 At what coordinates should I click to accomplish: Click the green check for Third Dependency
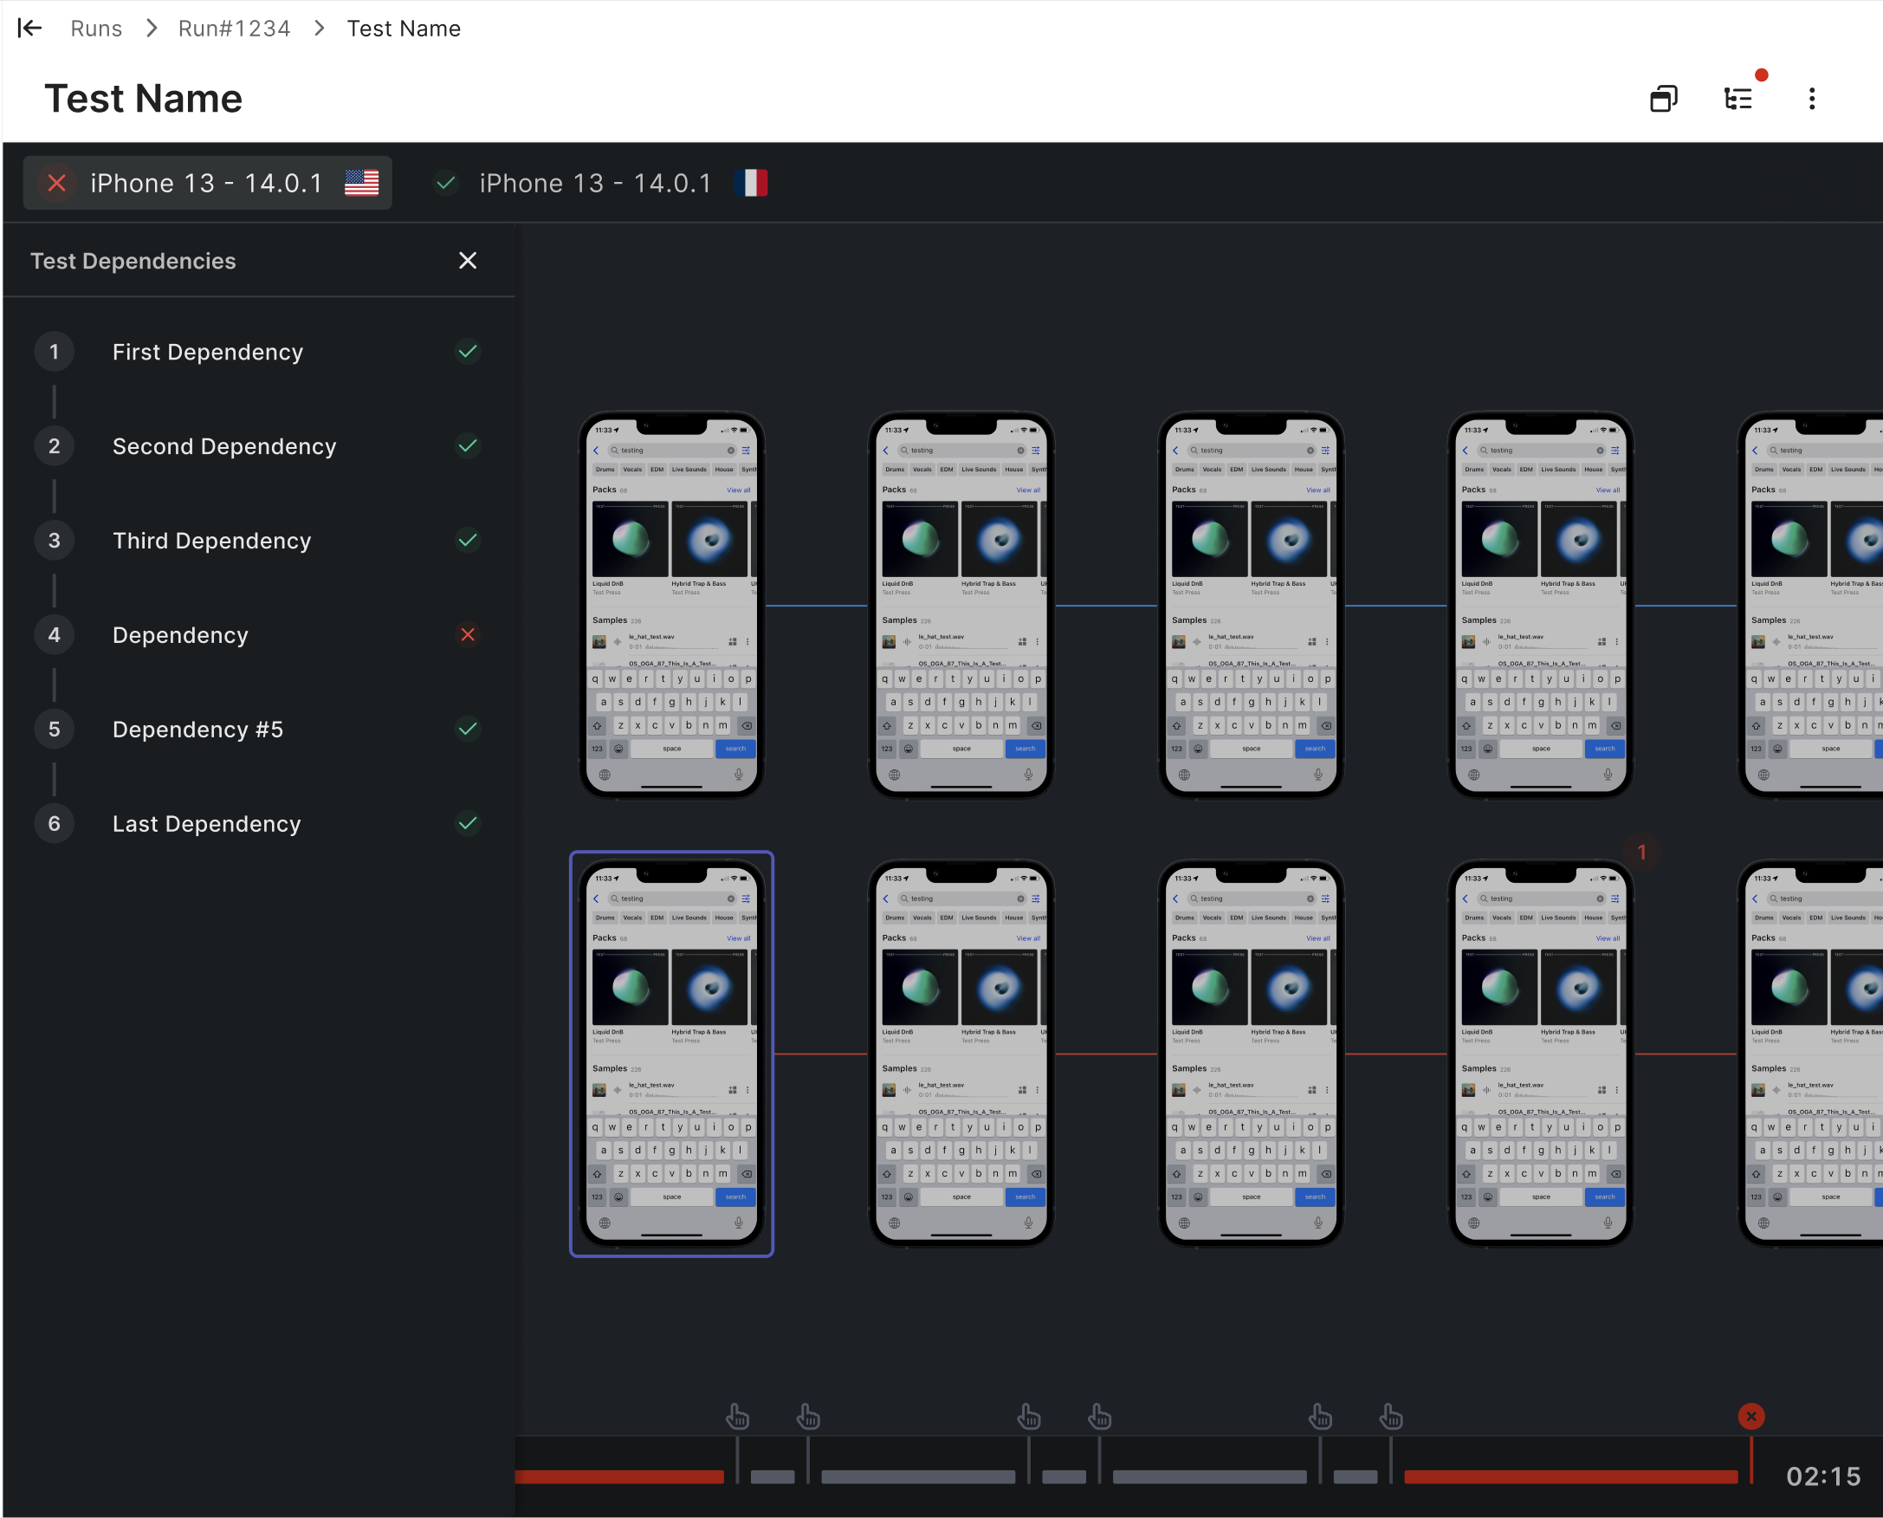click(x=468, y=541)
